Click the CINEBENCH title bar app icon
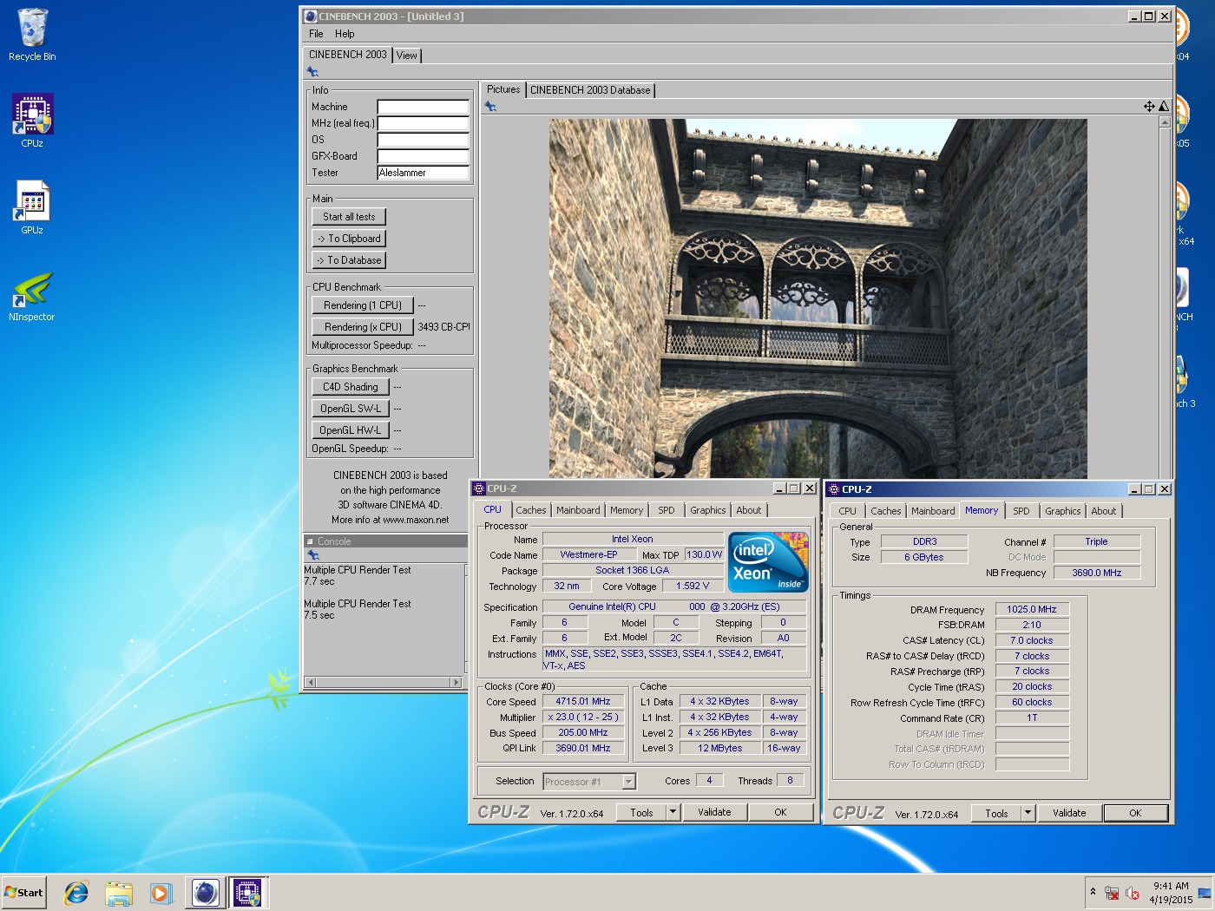1215x911 pixels. [x=311, y=16]
